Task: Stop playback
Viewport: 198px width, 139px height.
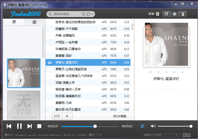Action: (x=39, y=126)
